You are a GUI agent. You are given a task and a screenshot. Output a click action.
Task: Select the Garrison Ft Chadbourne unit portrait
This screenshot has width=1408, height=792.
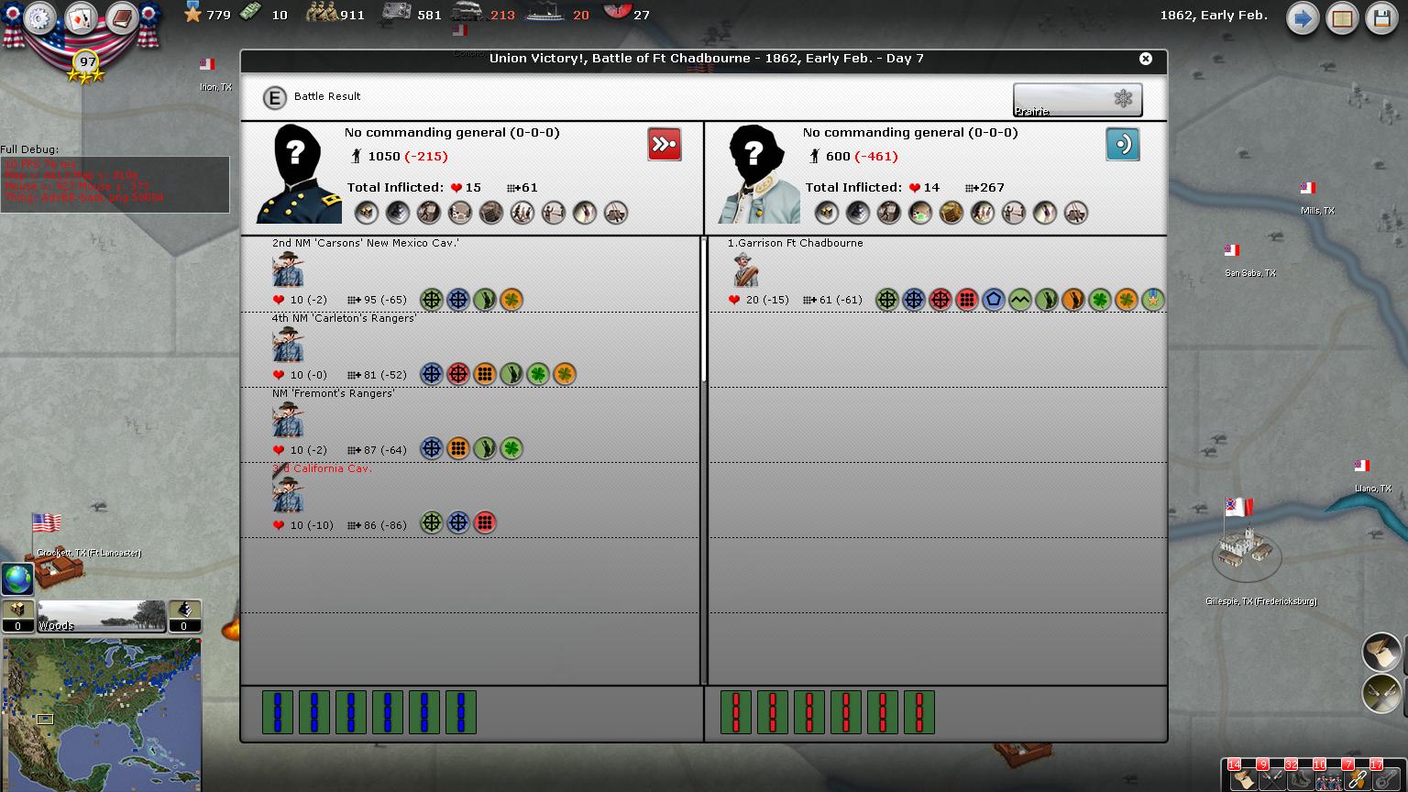pyautogui.click(x=745, y=270)
